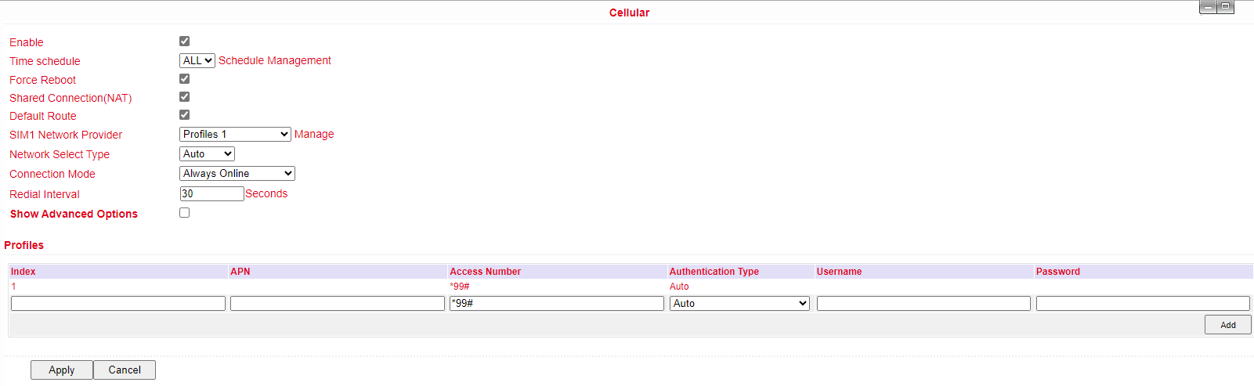The width and height of the screenshot is (1254, 386).
Task: Enable Show Advanced Options checkbox
Action: click(185, 213)
